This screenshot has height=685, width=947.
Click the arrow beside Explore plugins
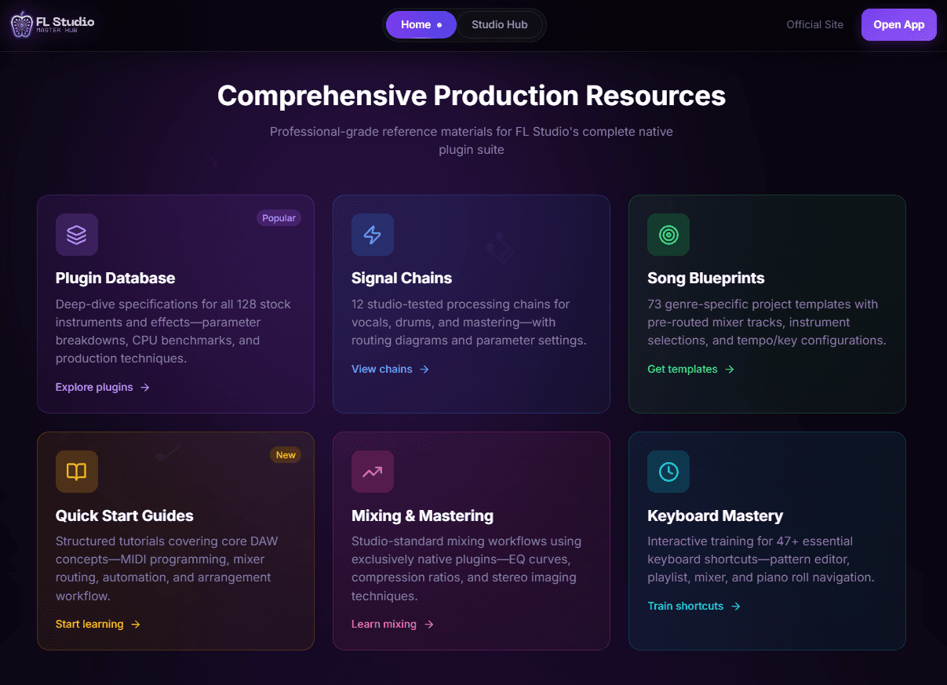click(x=145, y=388)
